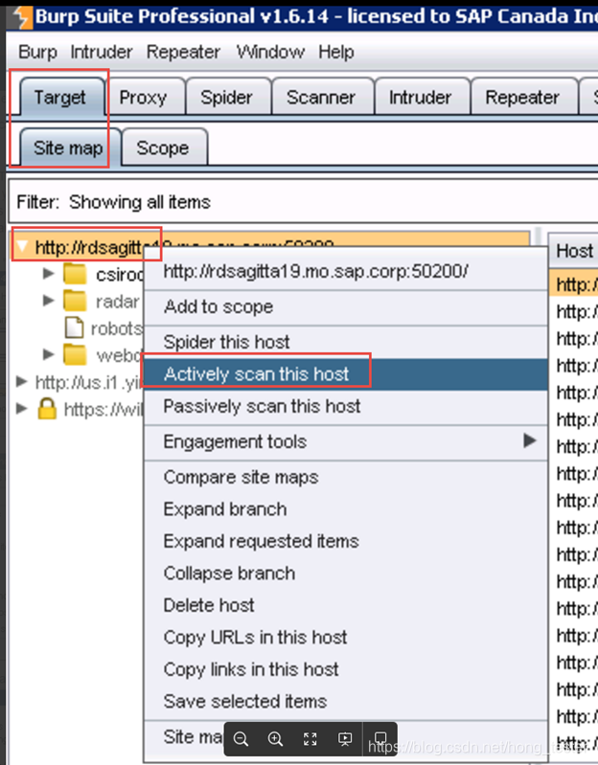Expand the csirod folder node
The height and width of the screenshot is (765, 598).
point(48,273)
